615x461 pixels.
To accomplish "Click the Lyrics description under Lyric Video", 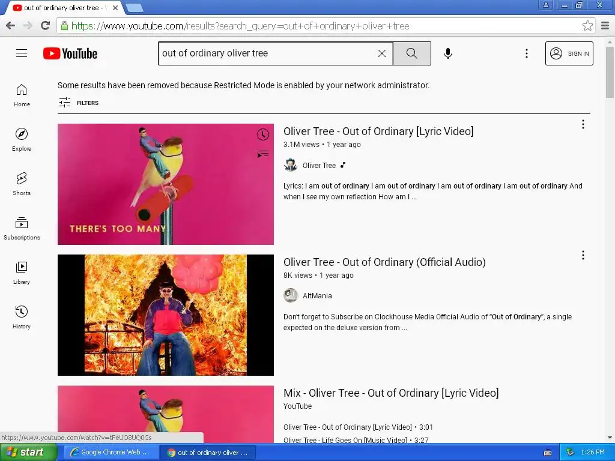I will 433,191.
